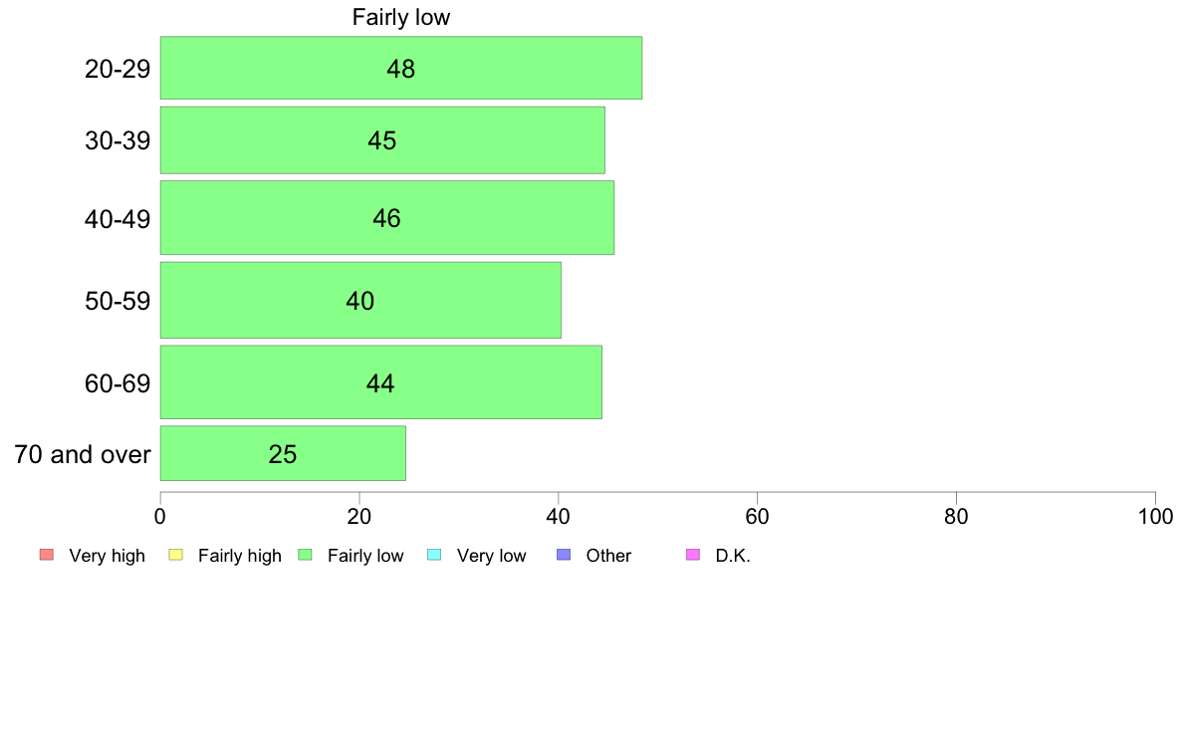Viewport: 1183px width, 733px height.
Task: Click the Very low legend label
Action: (491, 556)
